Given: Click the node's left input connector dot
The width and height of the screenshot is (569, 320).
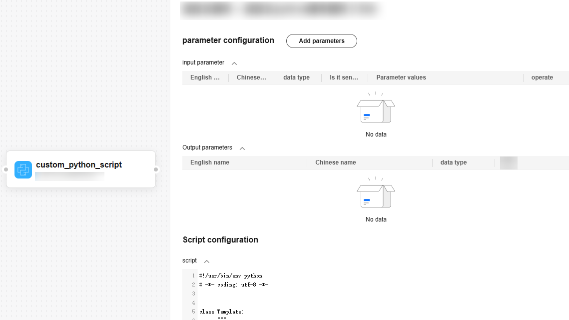Looking at the screenshot, I should click(6, 169).
